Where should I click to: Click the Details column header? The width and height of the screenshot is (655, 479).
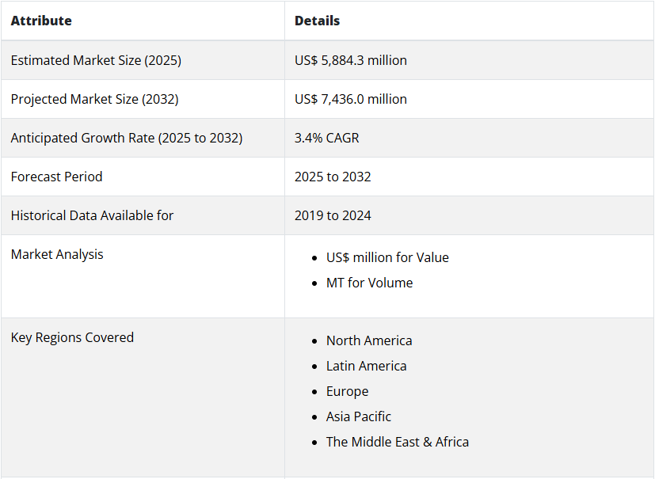click(317, 21)
